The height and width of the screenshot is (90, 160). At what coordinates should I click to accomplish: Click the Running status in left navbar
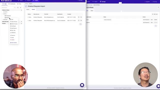click(80, 0)
